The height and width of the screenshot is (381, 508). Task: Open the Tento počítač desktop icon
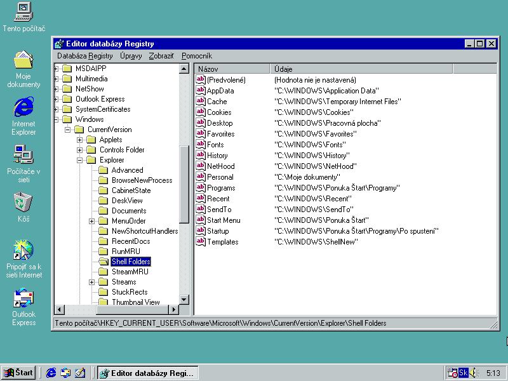pyautogui.click(x=23, y=11)
